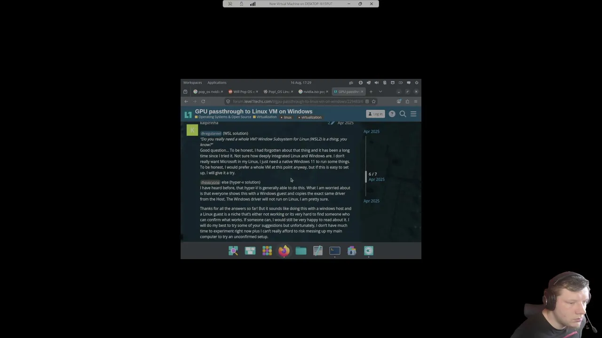Expand the list all tabs chevron
This screenshot has height=338, width=602.
[380, 92]
